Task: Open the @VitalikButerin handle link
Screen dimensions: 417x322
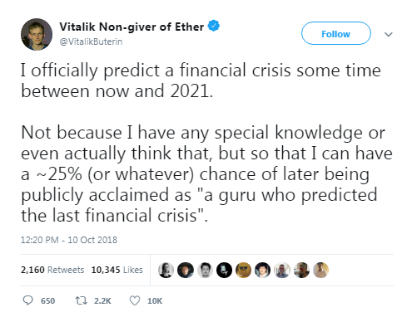Action: (91, 41)
